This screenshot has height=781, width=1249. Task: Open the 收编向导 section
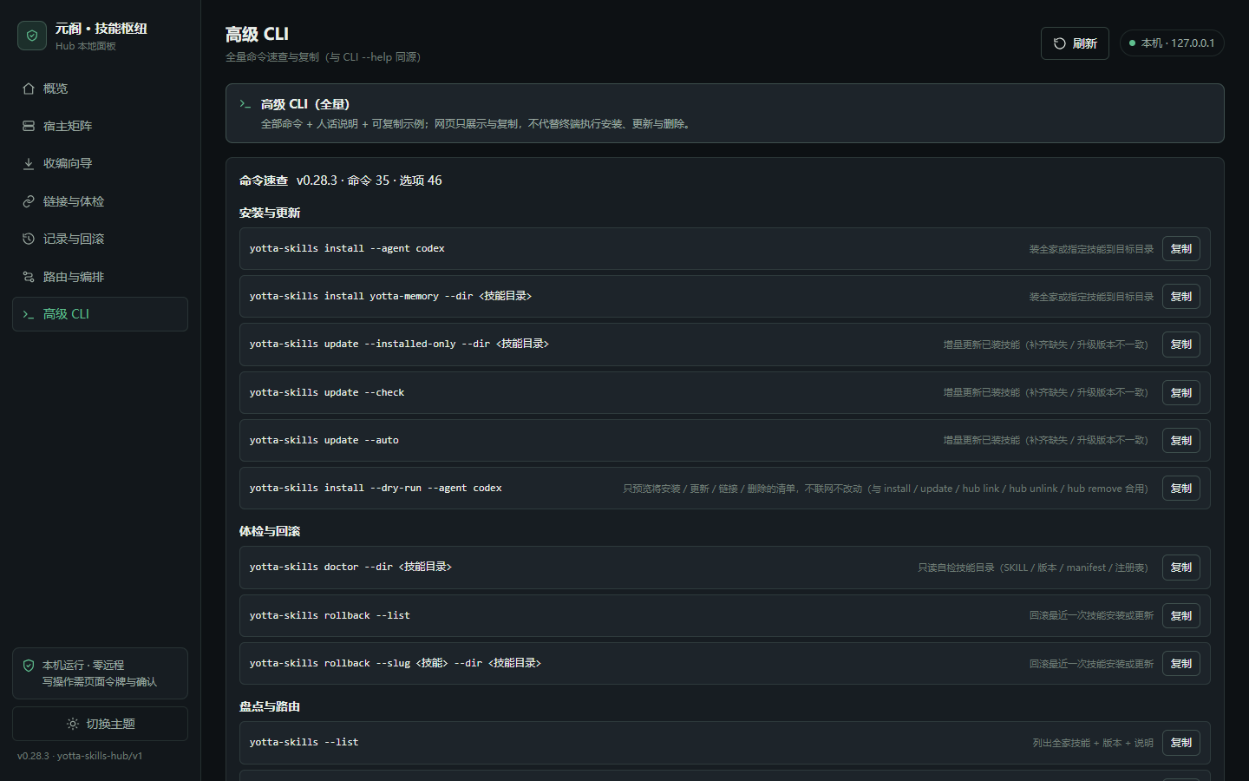click(x=100, y=163)
